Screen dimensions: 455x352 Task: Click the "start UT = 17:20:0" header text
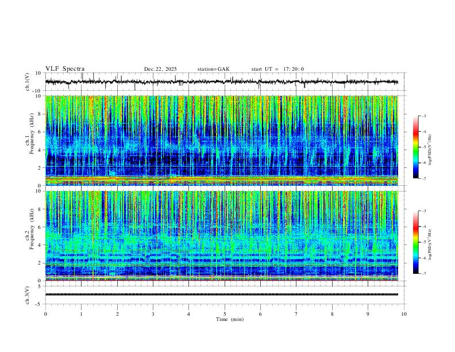(x=277, y=69)
